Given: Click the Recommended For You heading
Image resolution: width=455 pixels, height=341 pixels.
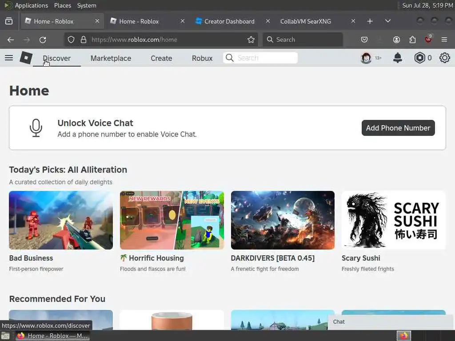Looking at the screenshot, I should coord(57,299).
